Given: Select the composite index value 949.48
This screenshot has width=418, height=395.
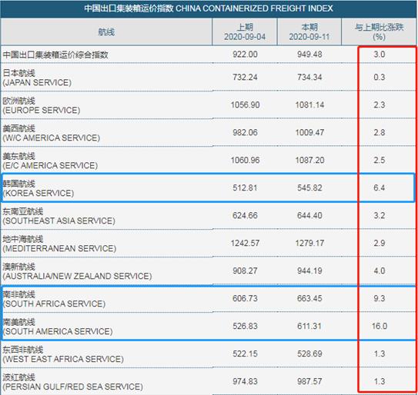Looking at the screenshot, I should tap(309, 55).
